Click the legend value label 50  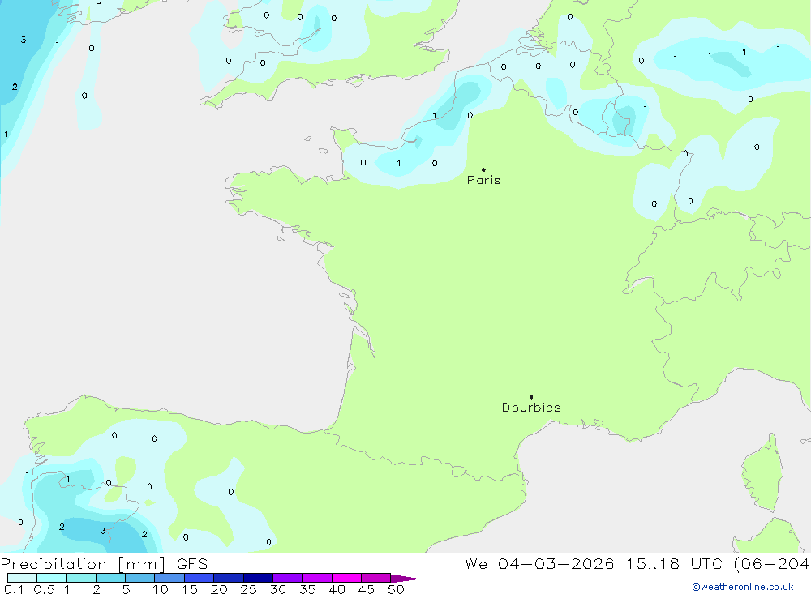point(396,589)
